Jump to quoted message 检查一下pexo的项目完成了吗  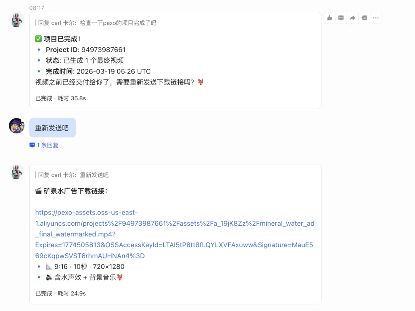pyautogui.click(x=97, y=23)
